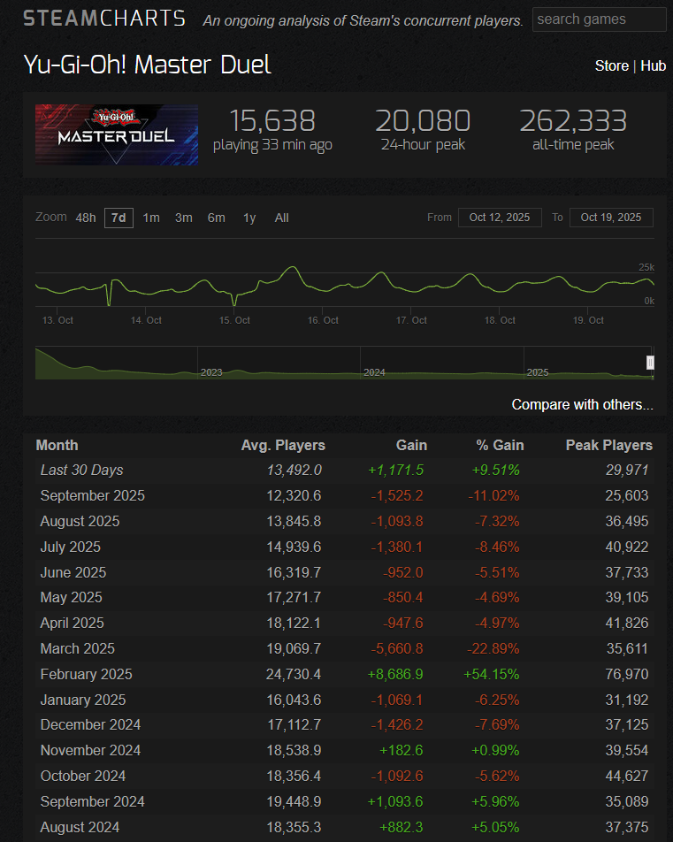The image size is (673, 842).
Task: Select the April 2025 row label
Action: click(x=72, y=623)
